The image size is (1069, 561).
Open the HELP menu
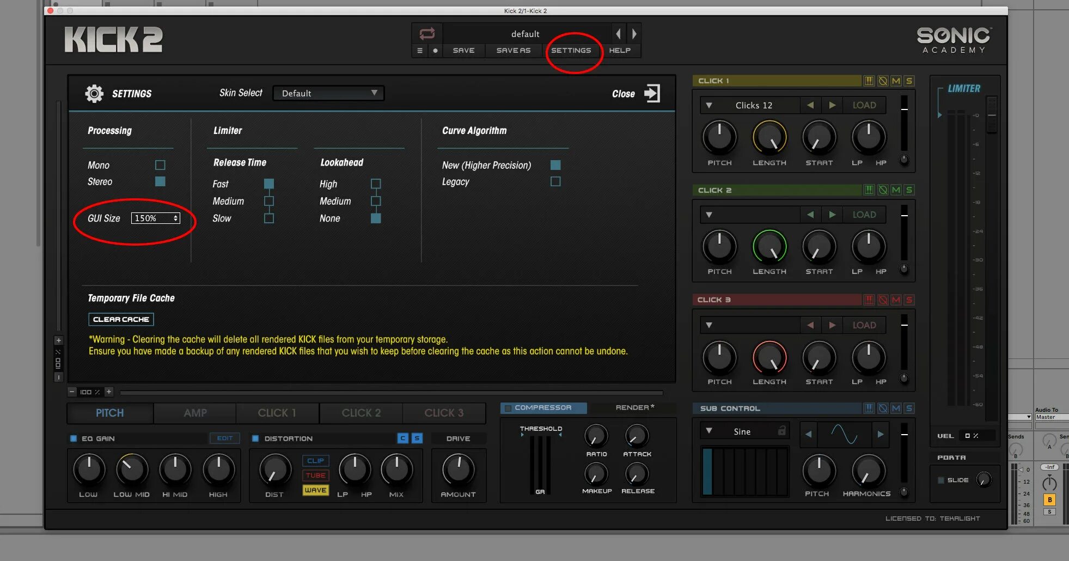coord(620,51)
